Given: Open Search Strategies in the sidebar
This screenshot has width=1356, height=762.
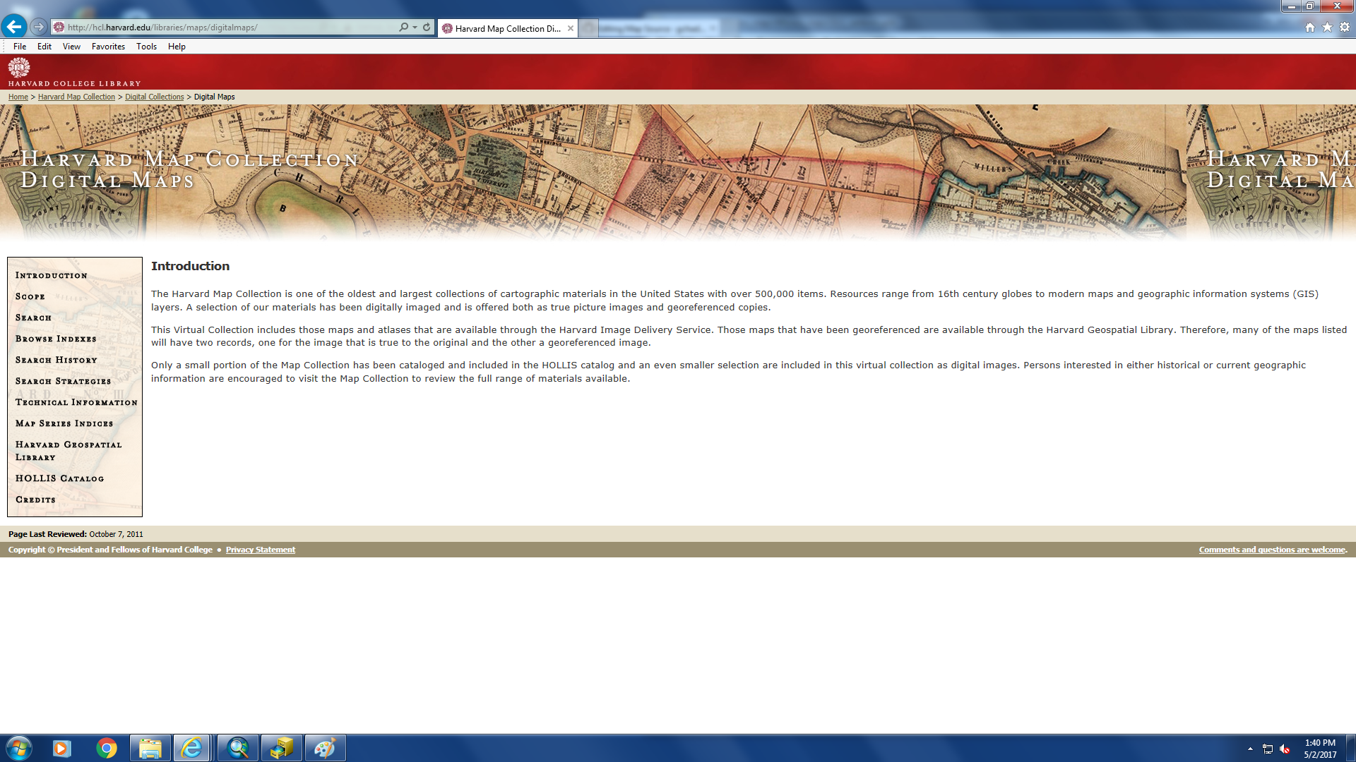Looking at the screenshot, I should pos(64,382).
